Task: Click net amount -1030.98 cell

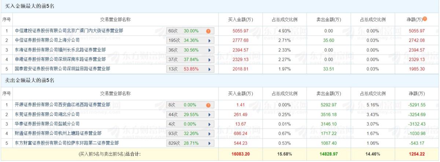Action: pos(417,133)
